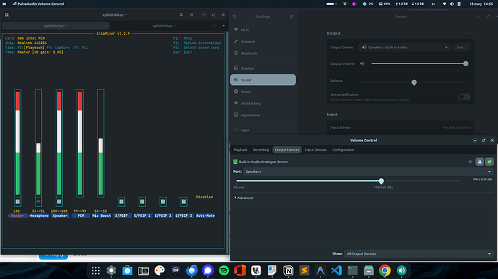Image resolution: width=498 pixels, height=279 pixels.
Task: Open the terminal hamburger menu
Action: pos(192,15)
